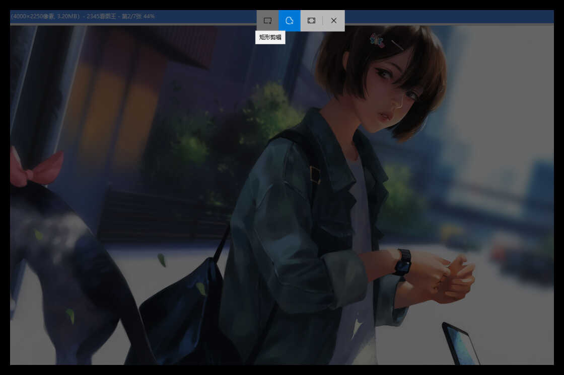Viewport: 564px width, 375px height.
Task: Choose the freeform snip tool
Action: pos(290,21)
